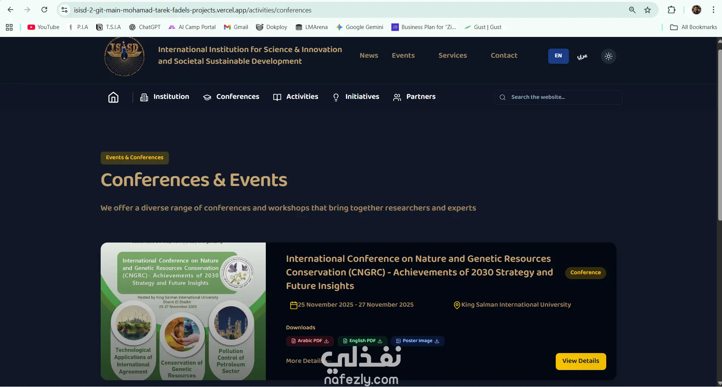Click the Conference category badge
The image size is (722, 387).
[586, 273]
